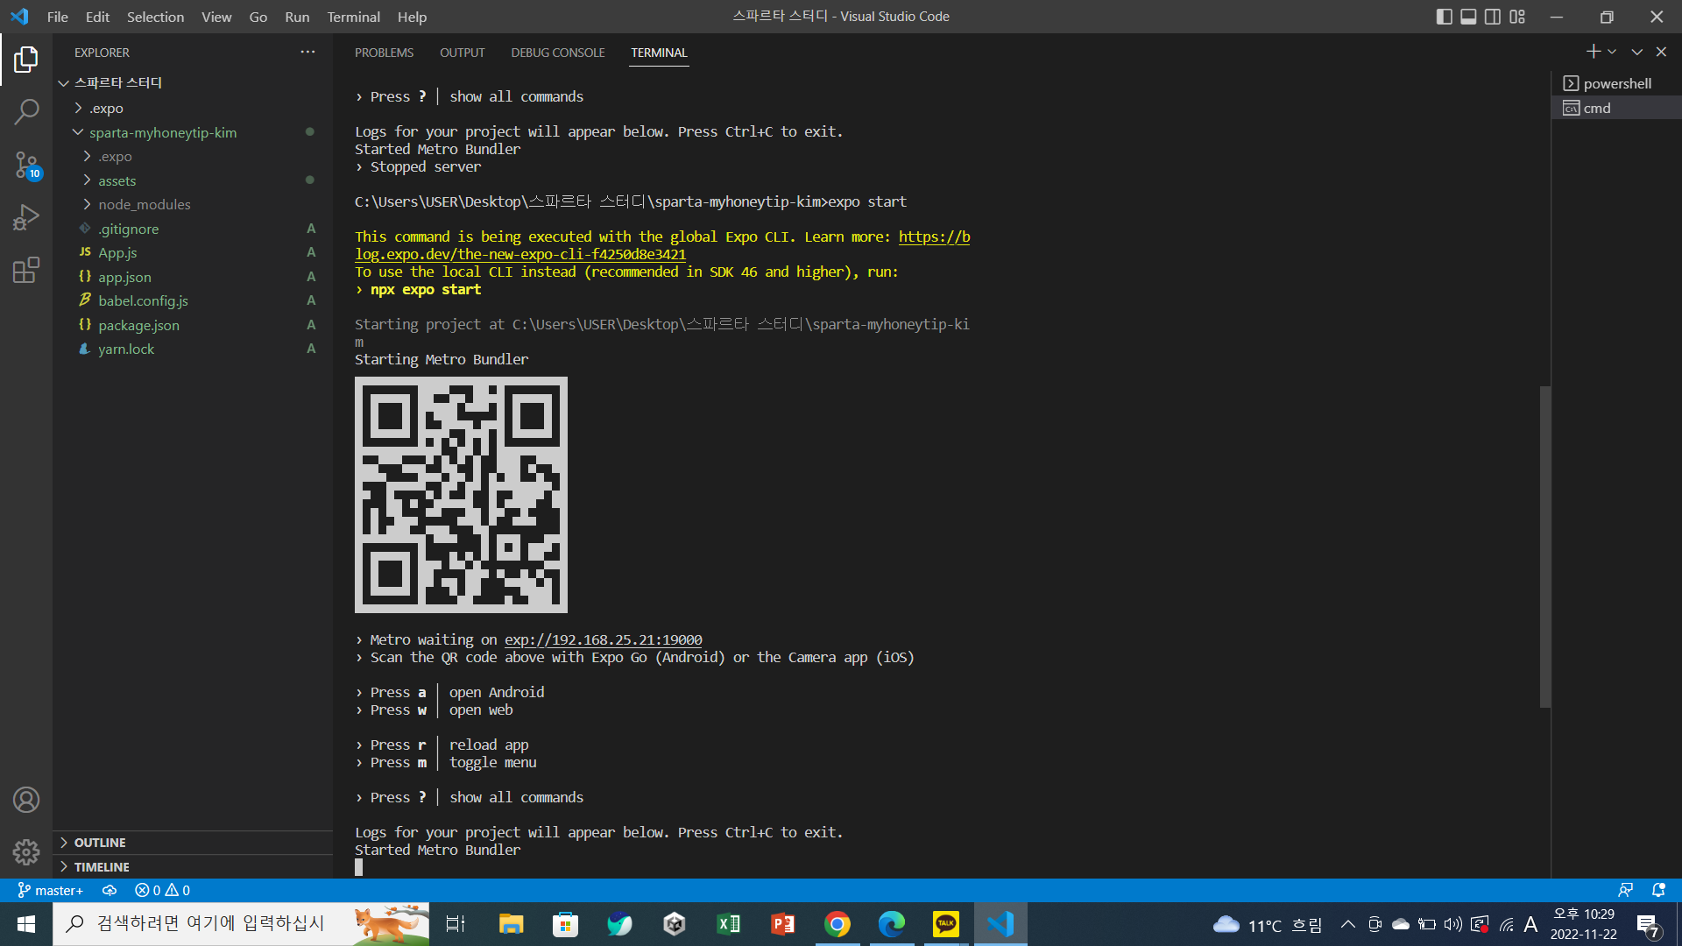Viewport: 1682px width, 946px height.
Task: Open the Terminal menu
Action: pos(353,17)
